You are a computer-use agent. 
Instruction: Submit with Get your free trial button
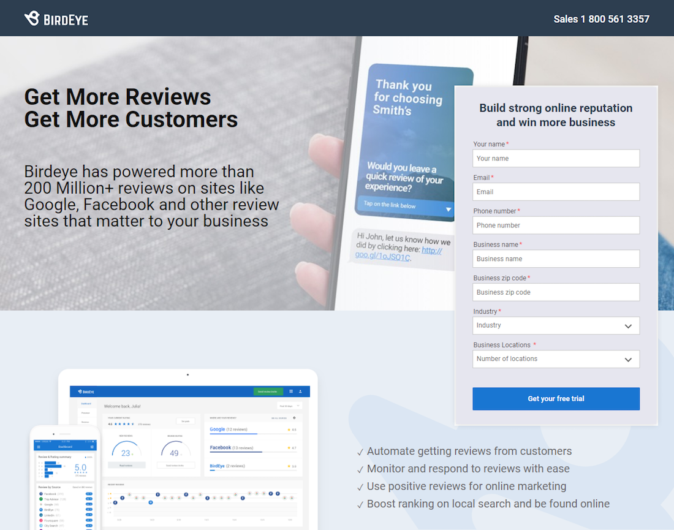(x=556, y=398)
